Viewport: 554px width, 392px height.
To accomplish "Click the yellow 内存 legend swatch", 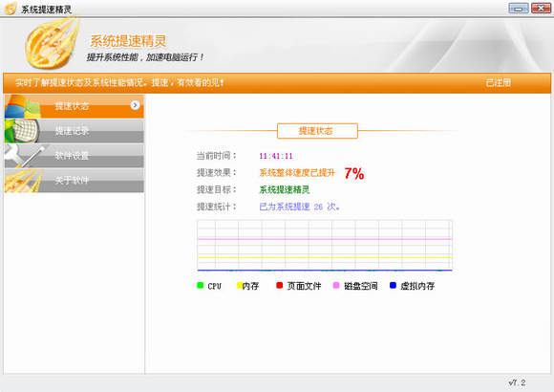I will 240,285.
